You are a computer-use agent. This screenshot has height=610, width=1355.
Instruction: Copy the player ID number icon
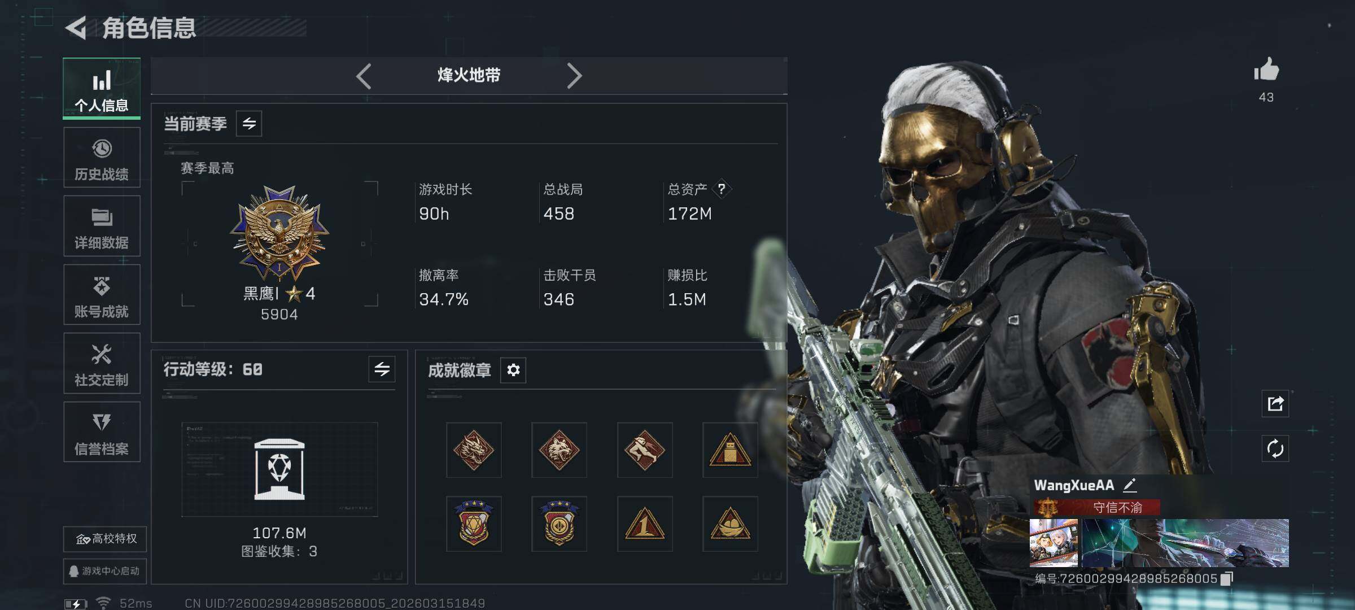1226,578
